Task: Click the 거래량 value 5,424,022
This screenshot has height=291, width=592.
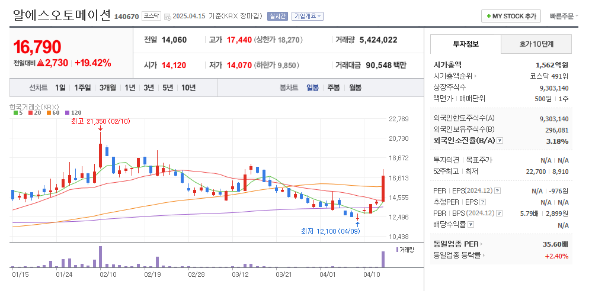Action: point(378,40)
